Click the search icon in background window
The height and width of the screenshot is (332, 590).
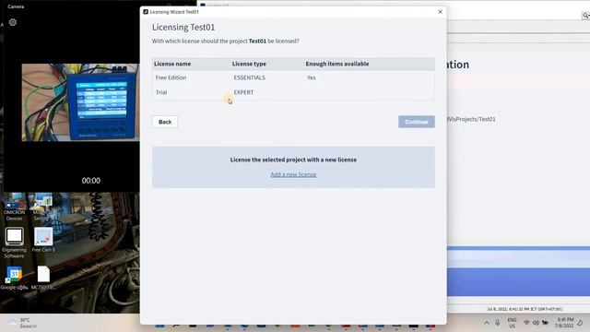(585, 16)
